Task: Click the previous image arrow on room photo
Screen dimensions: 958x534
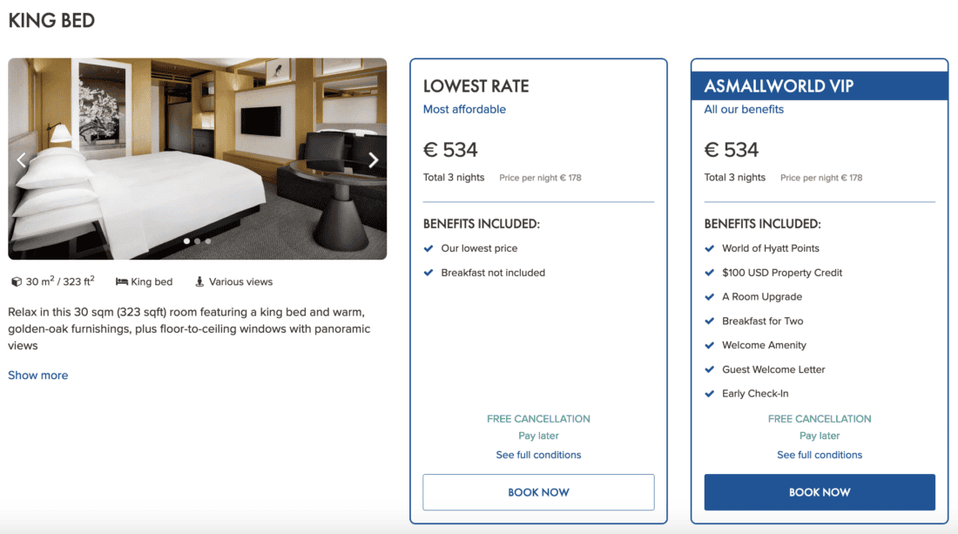Action: (22, 160)
